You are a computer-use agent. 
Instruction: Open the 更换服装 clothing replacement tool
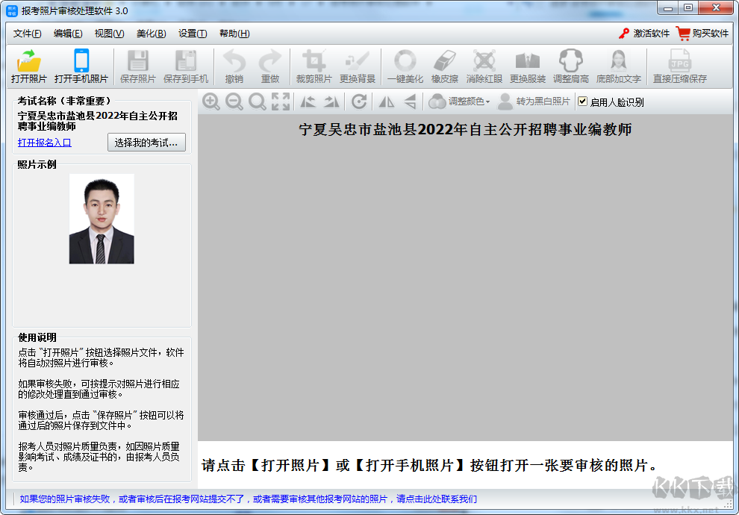(529, 66)
